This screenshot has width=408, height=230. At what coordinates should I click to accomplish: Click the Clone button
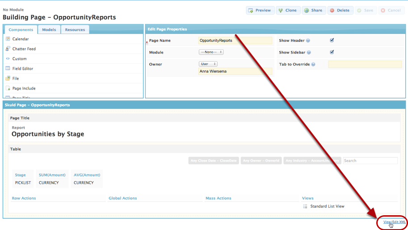coord(287,10)
